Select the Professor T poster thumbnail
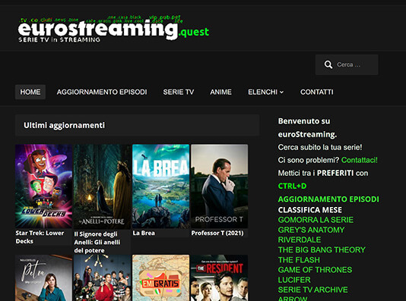Viewport: 406px width, 301px height. coord(219,186)
